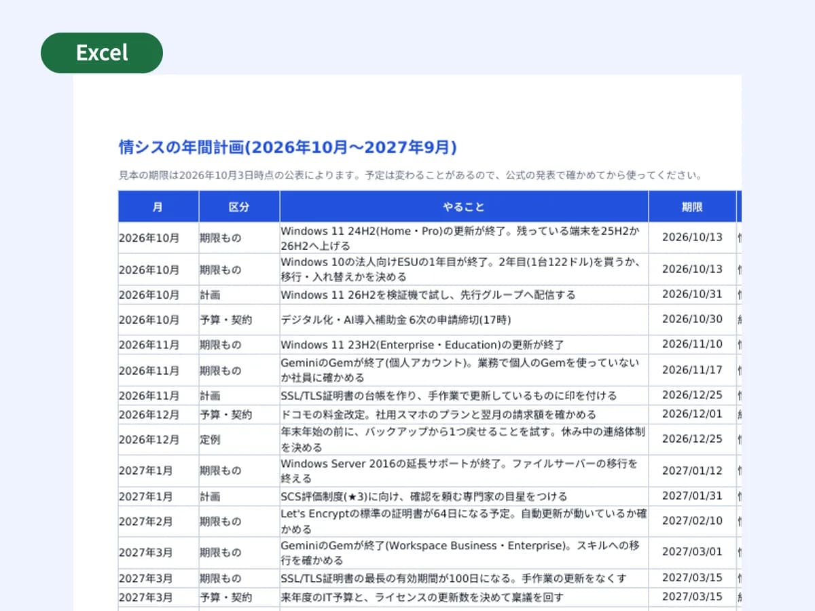Click the date 2027/01/31
The width and height of the screenshot is (815, 611).
pyautogui.click(x=692, y=496)
